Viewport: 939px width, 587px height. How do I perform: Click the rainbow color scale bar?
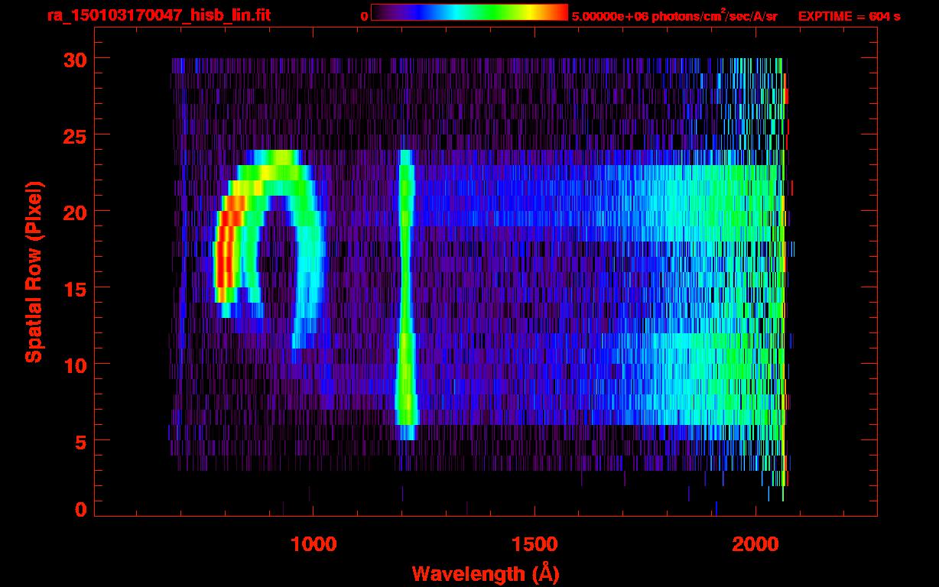point(469,12)
